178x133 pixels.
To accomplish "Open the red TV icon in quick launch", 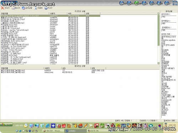I will tap(64, 126).
